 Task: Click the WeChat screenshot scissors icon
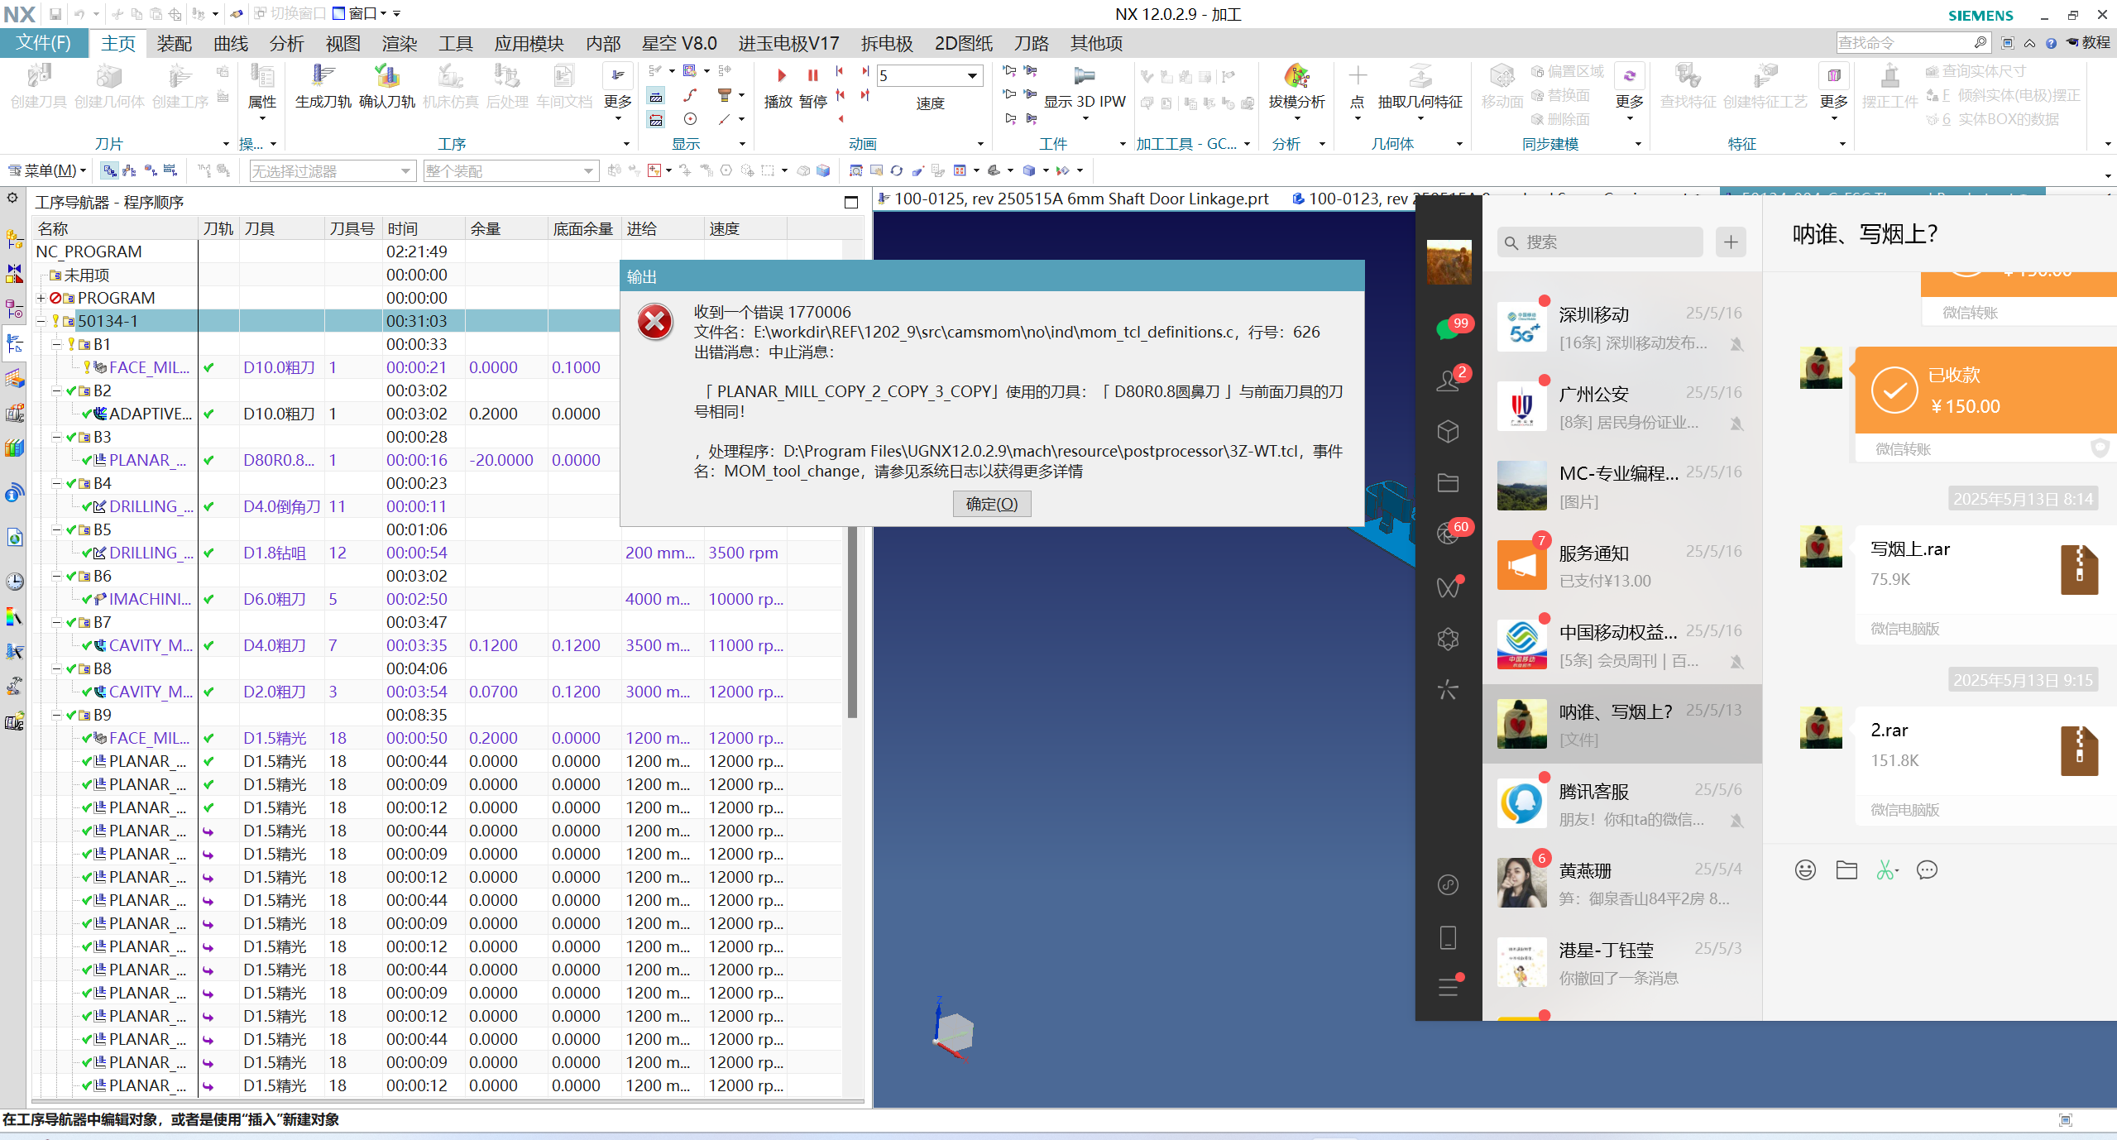[1885, 869]
